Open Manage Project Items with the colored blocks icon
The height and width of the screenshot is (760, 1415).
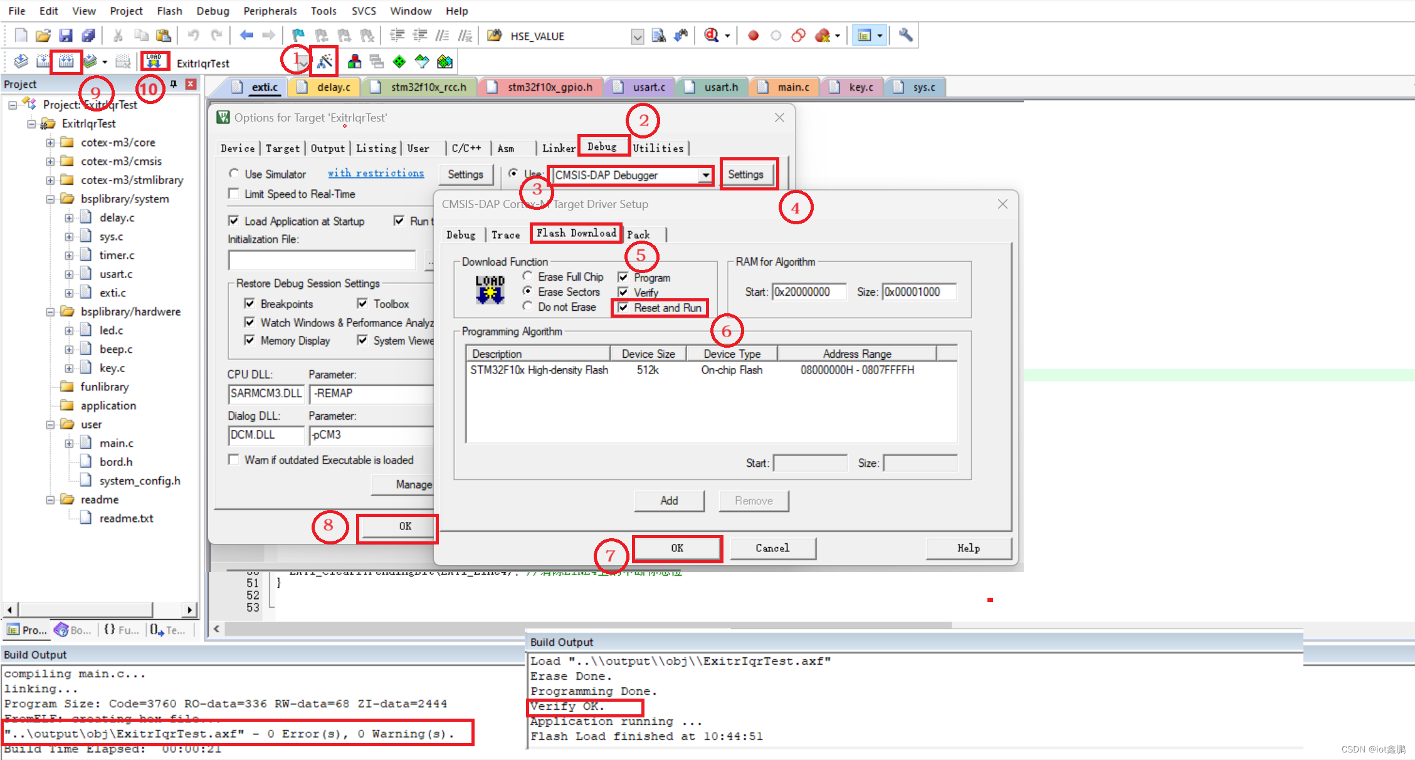354,61
